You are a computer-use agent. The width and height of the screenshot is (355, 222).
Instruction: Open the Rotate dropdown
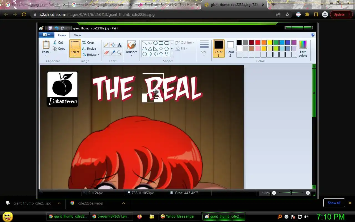point(91,55)
